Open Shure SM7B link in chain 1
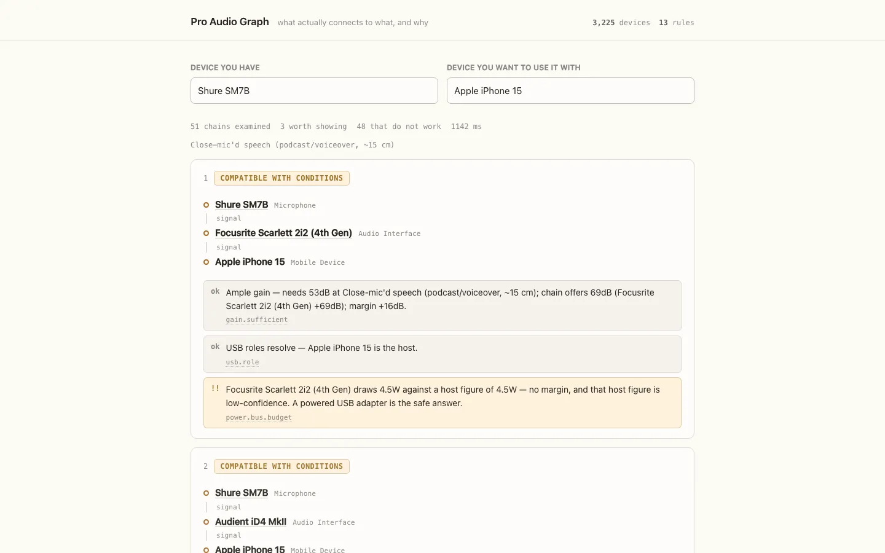The height and width of the screenshot is (553, 885). tap(242, 205)
